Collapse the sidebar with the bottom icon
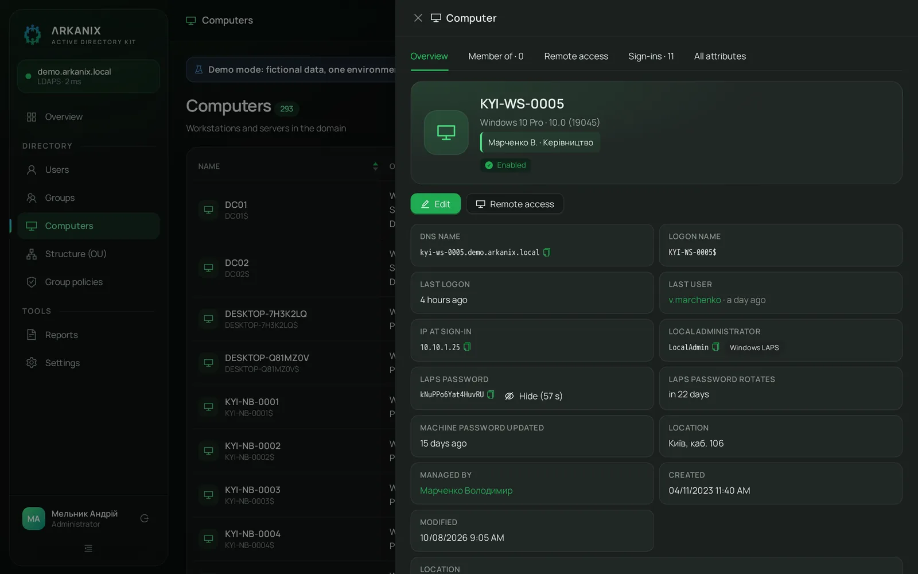The width and height of the screenshot is (918, 574). pyautogui.click(x=88, y=548)
